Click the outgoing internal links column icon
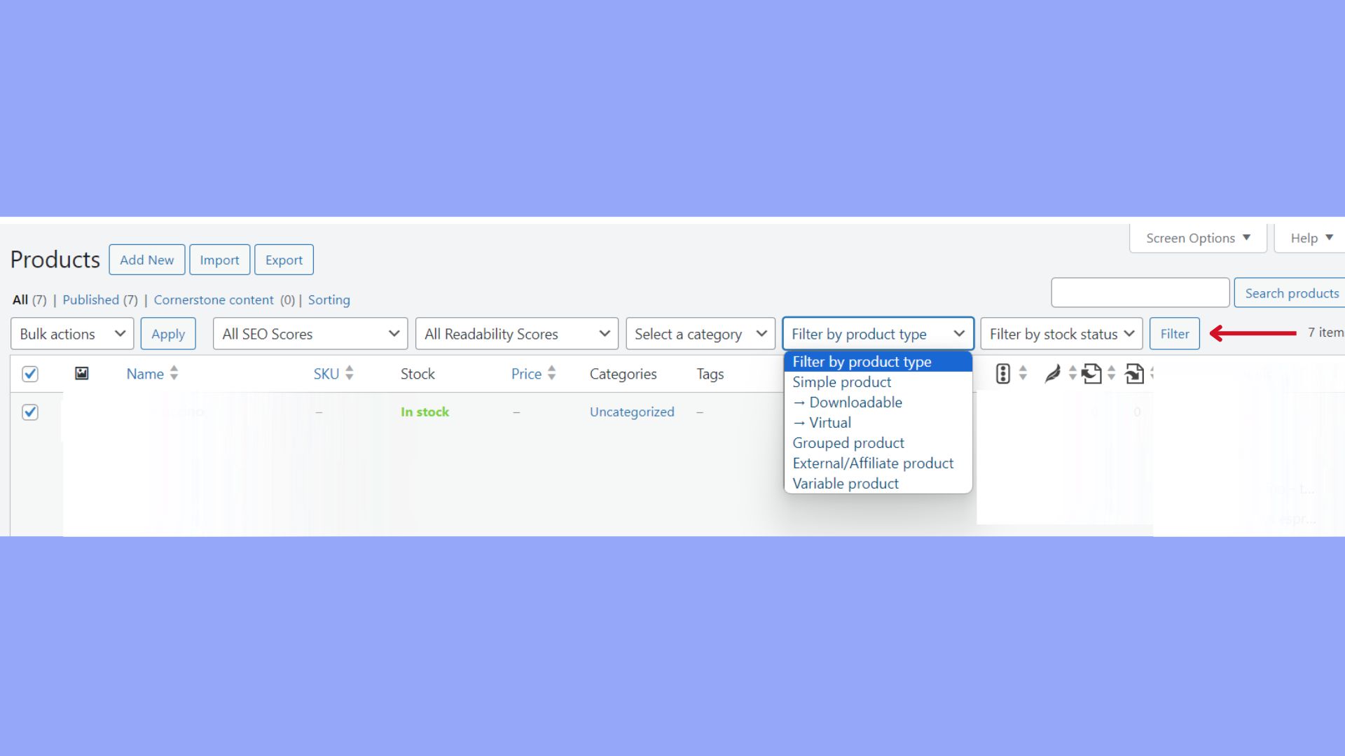The width and height of the screenshot is (1345, 756). pyautogui.click(x=1091, y=374)
